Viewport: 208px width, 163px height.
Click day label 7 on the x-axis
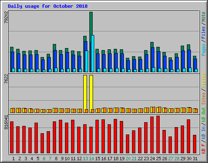tap(50, 159)
